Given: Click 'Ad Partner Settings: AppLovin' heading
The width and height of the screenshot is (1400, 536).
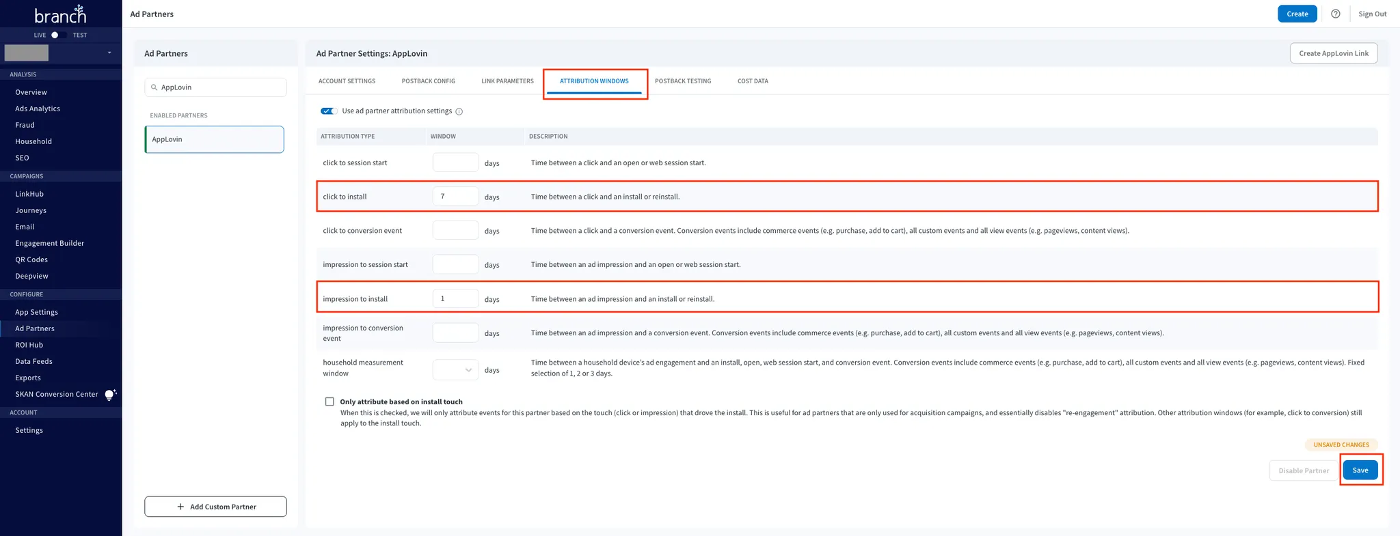Looking at the screenshot, I should [372, 53].
